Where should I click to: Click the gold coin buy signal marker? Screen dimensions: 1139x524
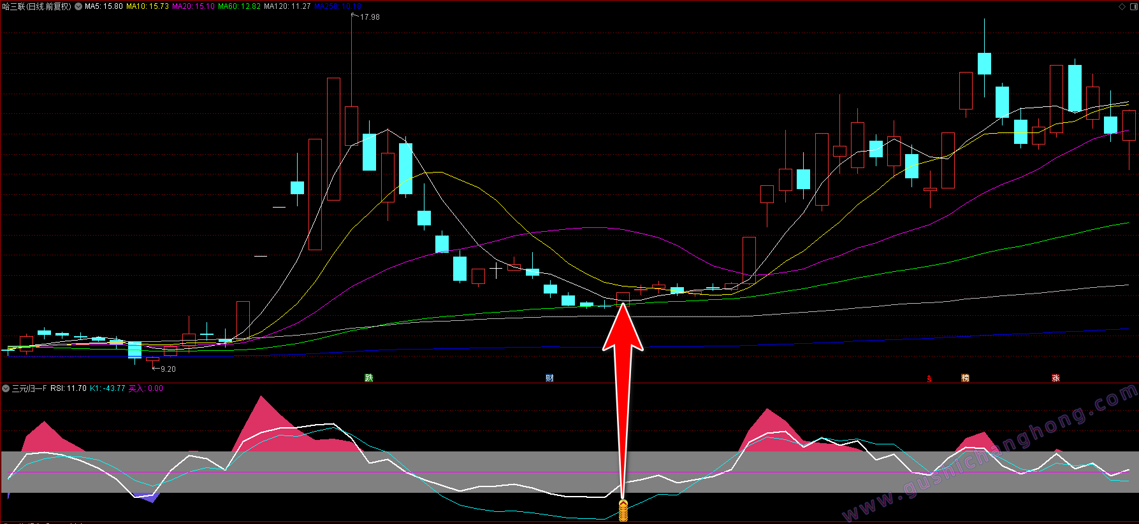point(623,511)
